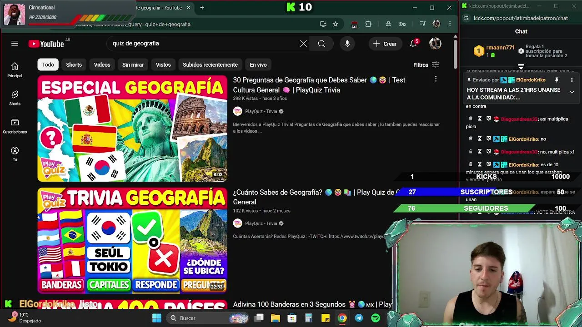582x327 pixels.
Task: Click the YouTube logo
Action: pos(46,44)
